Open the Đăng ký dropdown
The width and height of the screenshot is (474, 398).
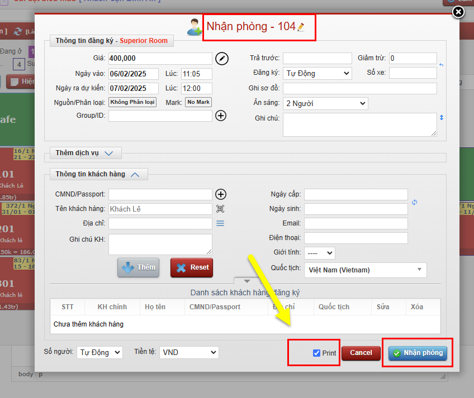(317, 73)
